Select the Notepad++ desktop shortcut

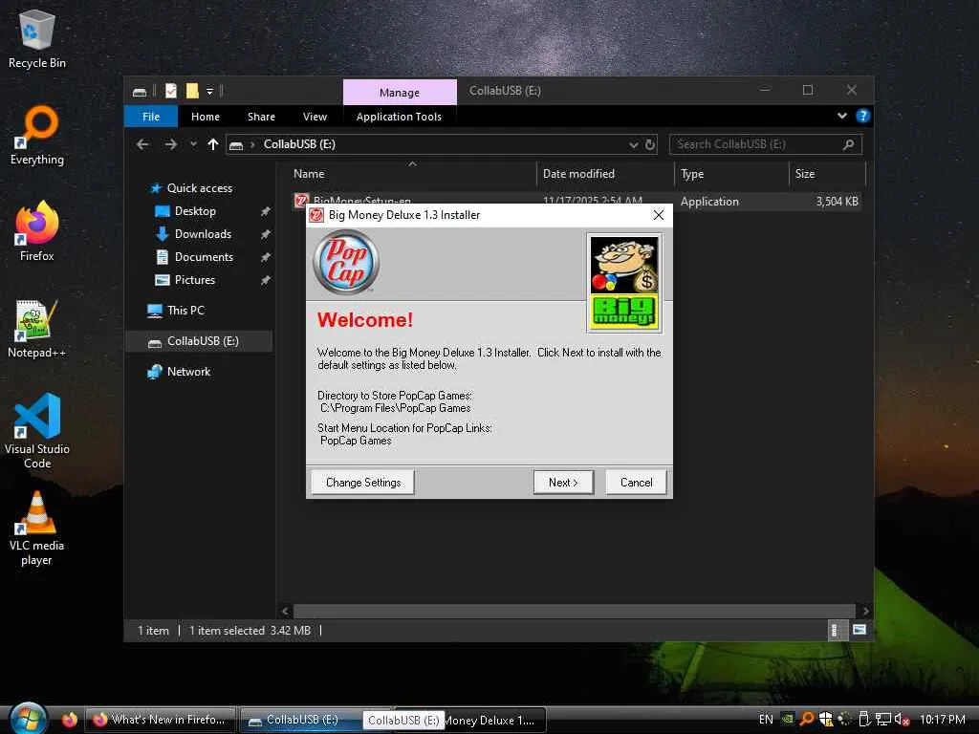[37, 329]
